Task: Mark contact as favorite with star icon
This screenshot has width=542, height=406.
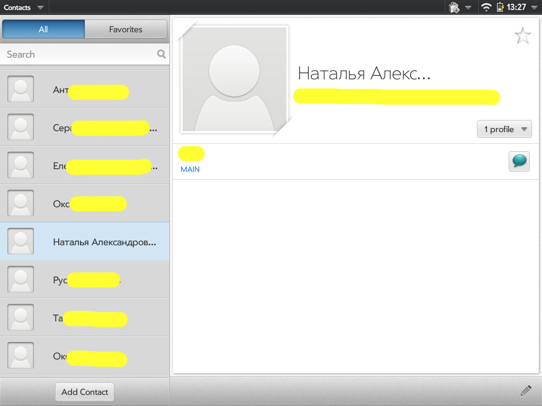Action: pos(522,36)
